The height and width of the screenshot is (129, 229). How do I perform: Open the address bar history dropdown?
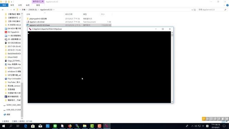(x=192, y=10)
